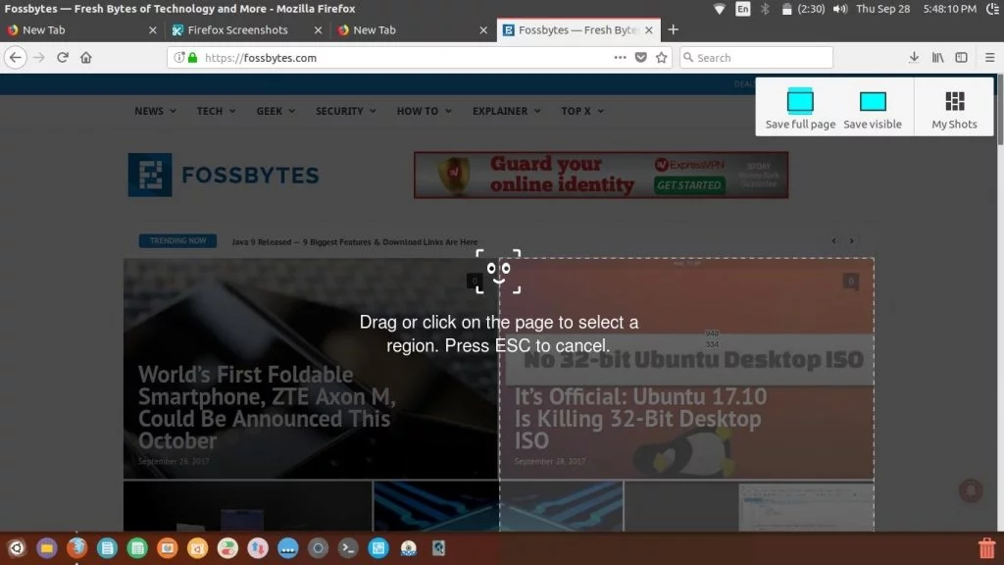This screenshot has width=1004, height=565.
Task: Click the bookmark star toggle
Action: [x=661, y=57]
